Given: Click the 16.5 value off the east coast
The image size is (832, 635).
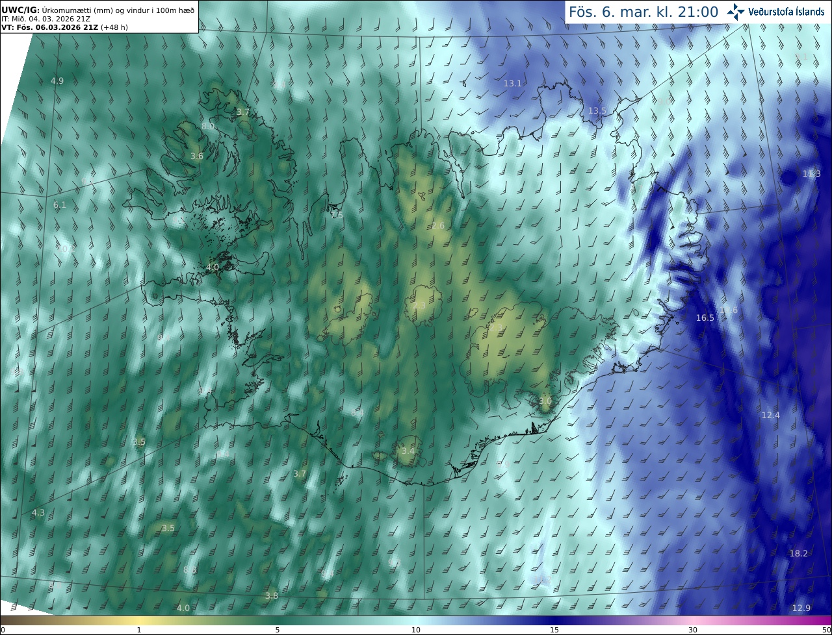Looking at the screenshot, I should point(705,318).
